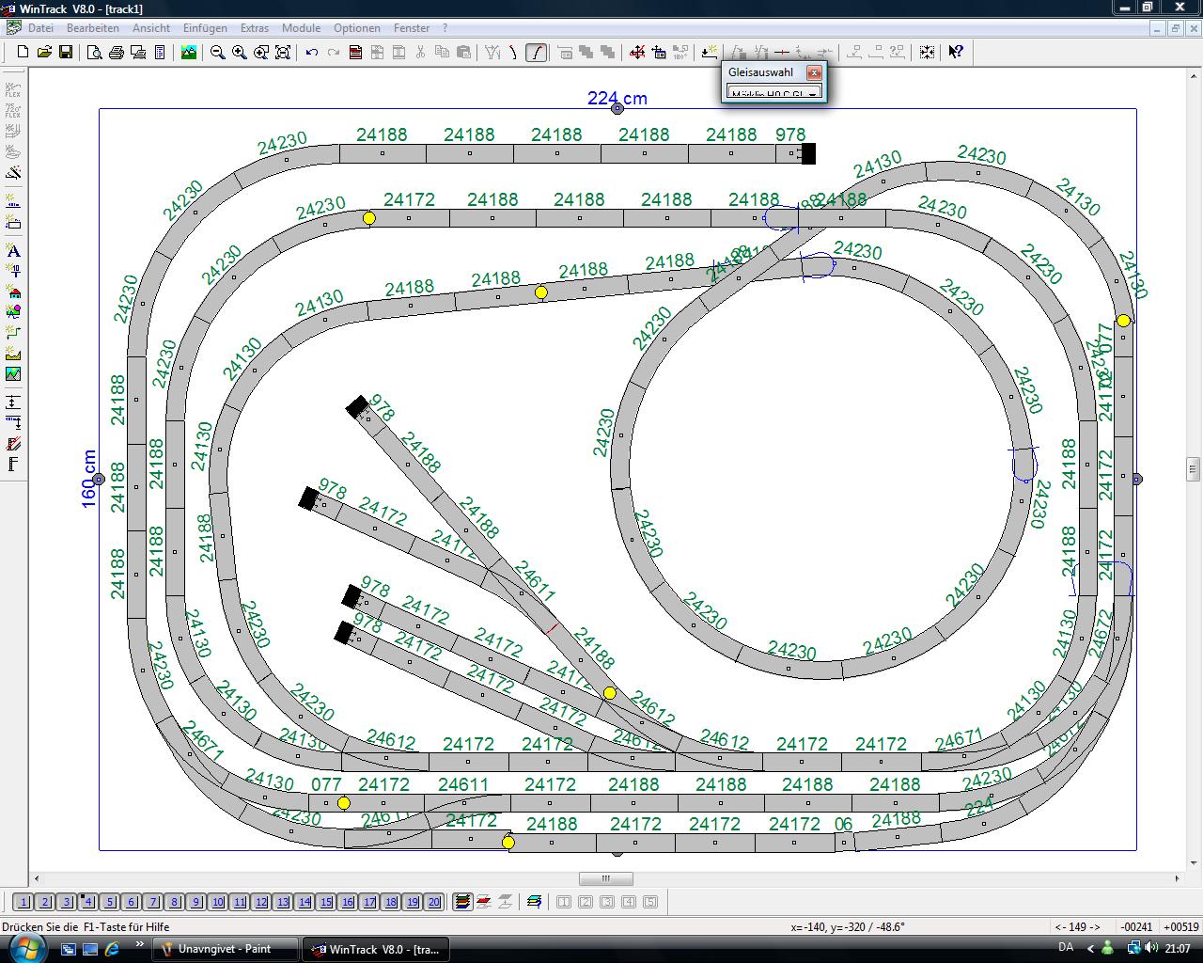Open the parts list icon in toolbar

click(160, 53)
